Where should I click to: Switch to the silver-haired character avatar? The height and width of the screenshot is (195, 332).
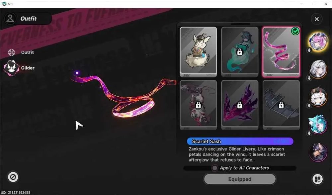pyautogui.click(x=318, y=69)
